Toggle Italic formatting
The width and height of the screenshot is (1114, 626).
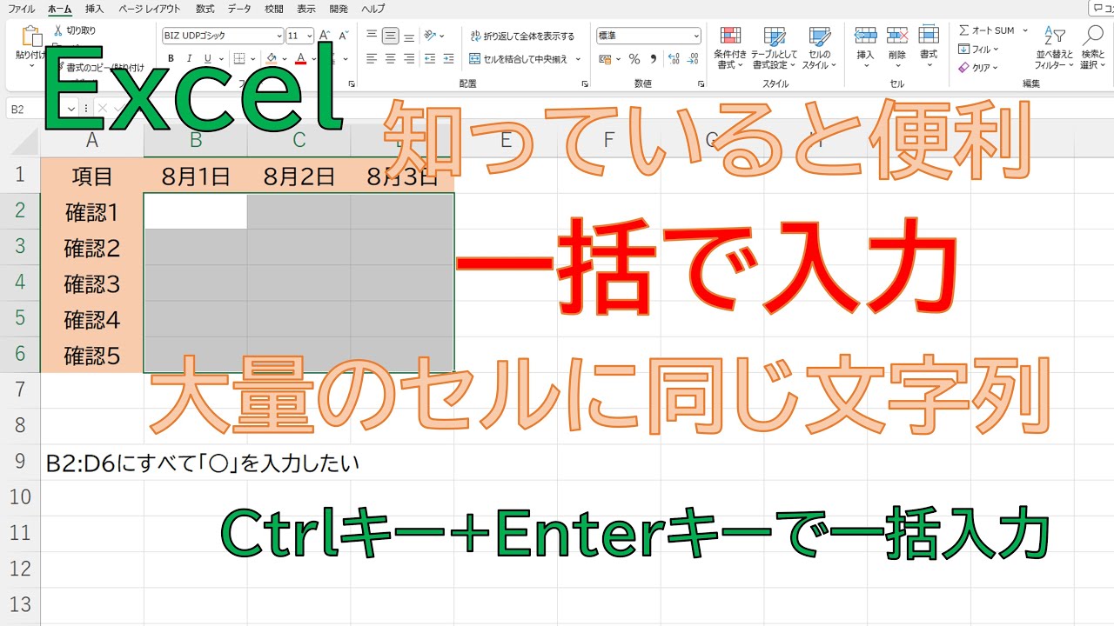click(189, 58)
